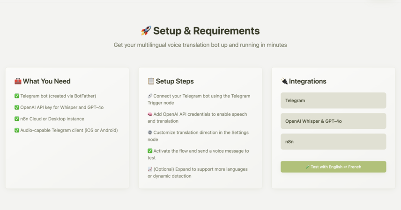Click the link icon beside Connect your Telegram bot
This screenshot has width=401, height=210.
[x=150, y=96]
